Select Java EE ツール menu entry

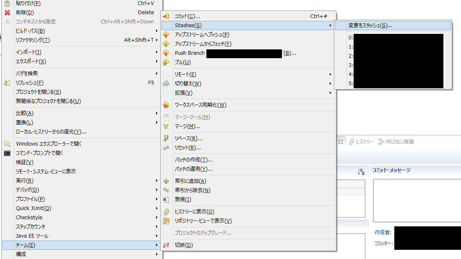81,236
